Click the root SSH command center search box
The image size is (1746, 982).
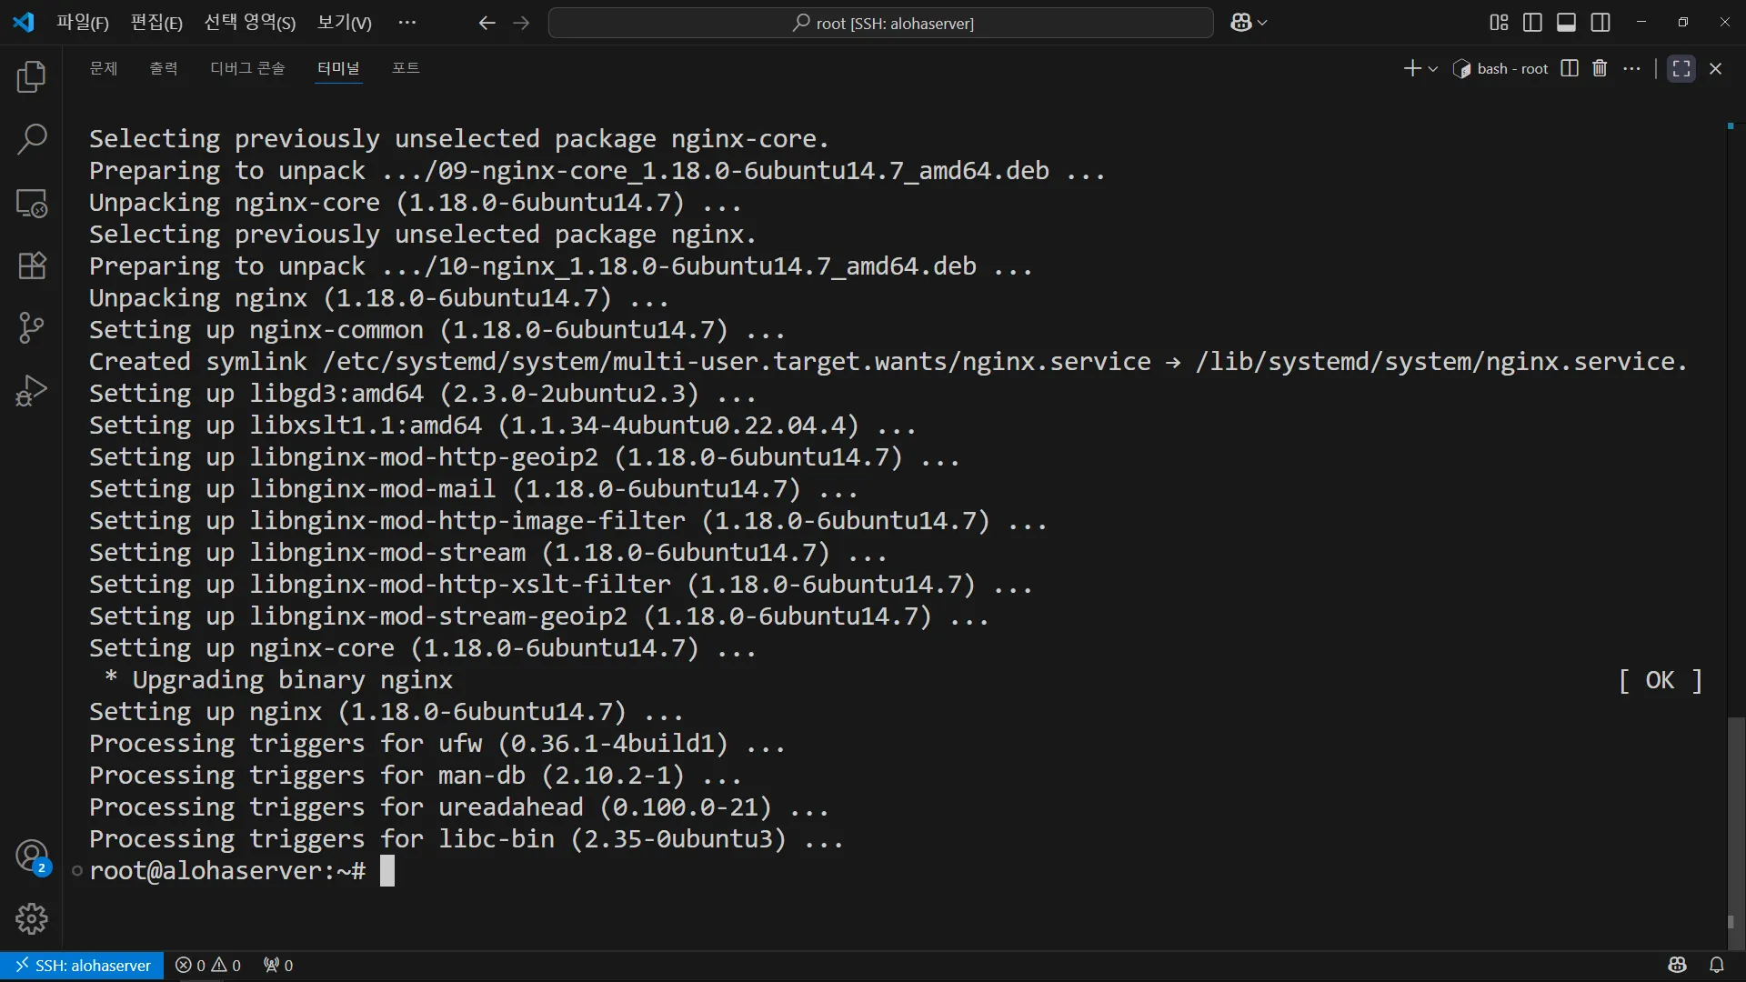click(x=880, y=23)
